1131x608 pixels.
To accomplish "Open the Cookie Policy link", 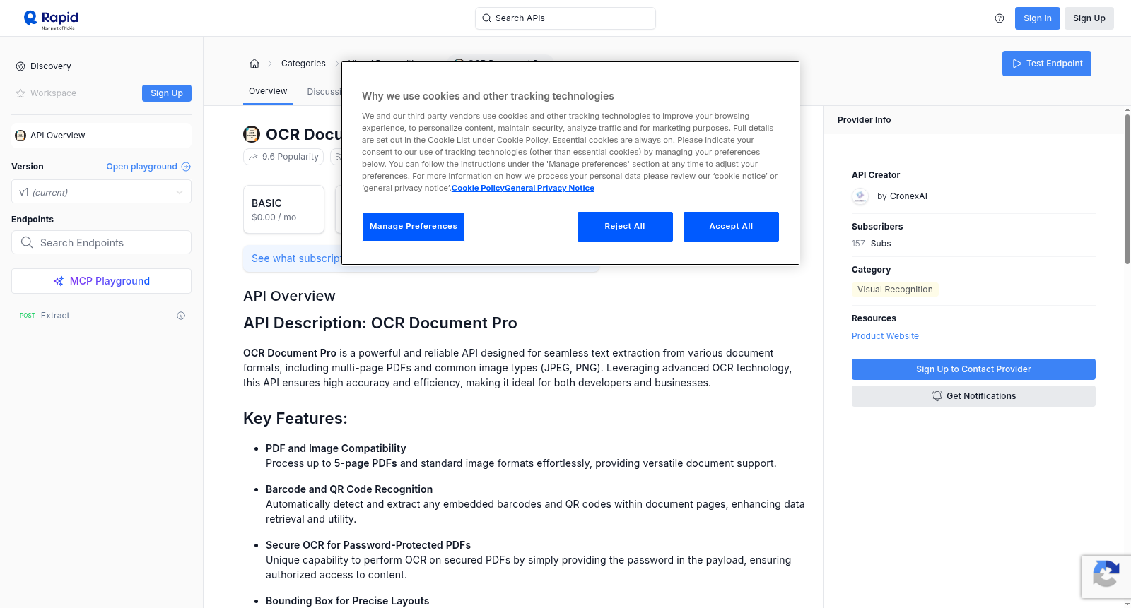I will point(478,188).
